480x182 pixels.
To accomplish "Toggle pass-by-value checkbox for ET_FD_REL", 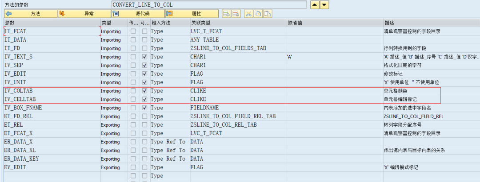I will pyautogui.click(x=133, y=116).
